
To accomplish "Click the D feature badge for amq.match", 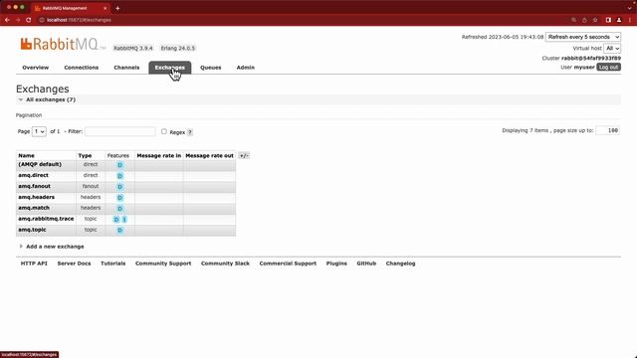I will click(x=119, y=209).
